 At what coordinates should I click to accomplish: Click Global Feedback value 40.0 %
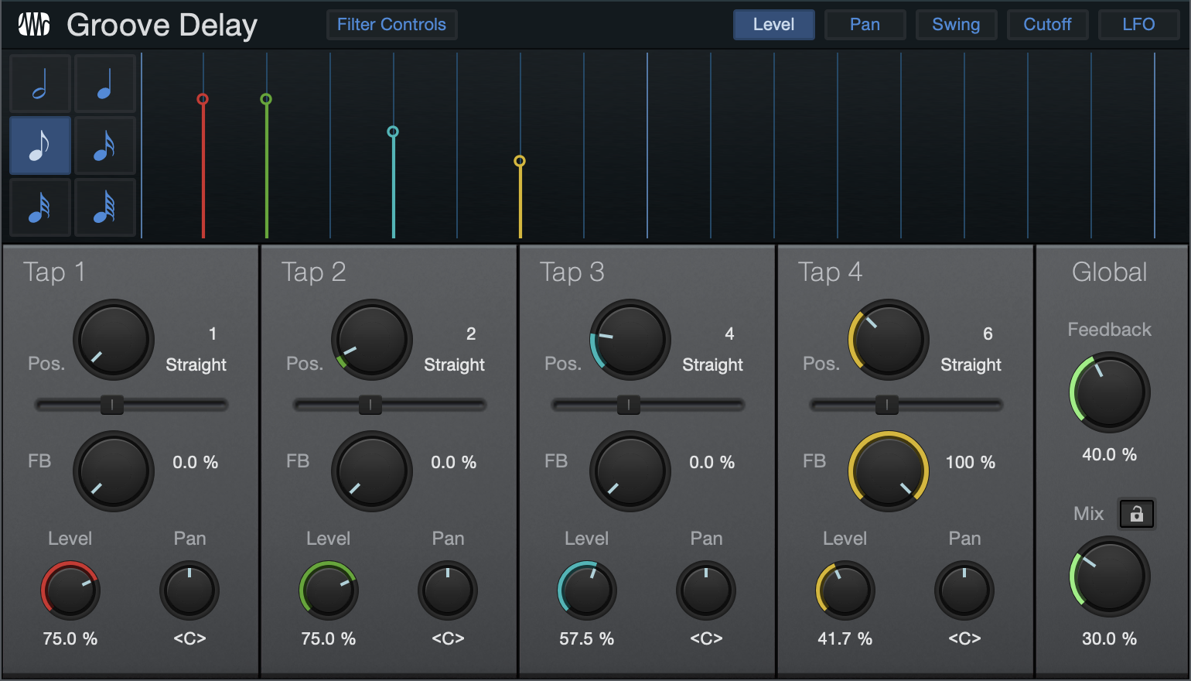coord(1110,455)
